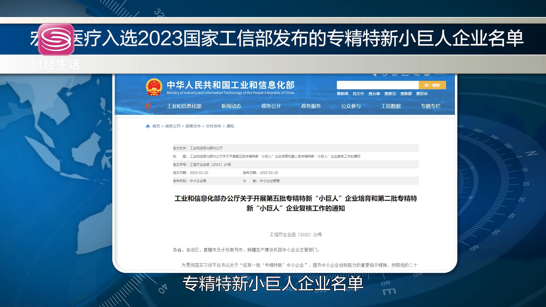Select 政务公开 in the navigation bar
Image resolution: width=546 pixels, height=307 pixels.
tap(271, 106)
